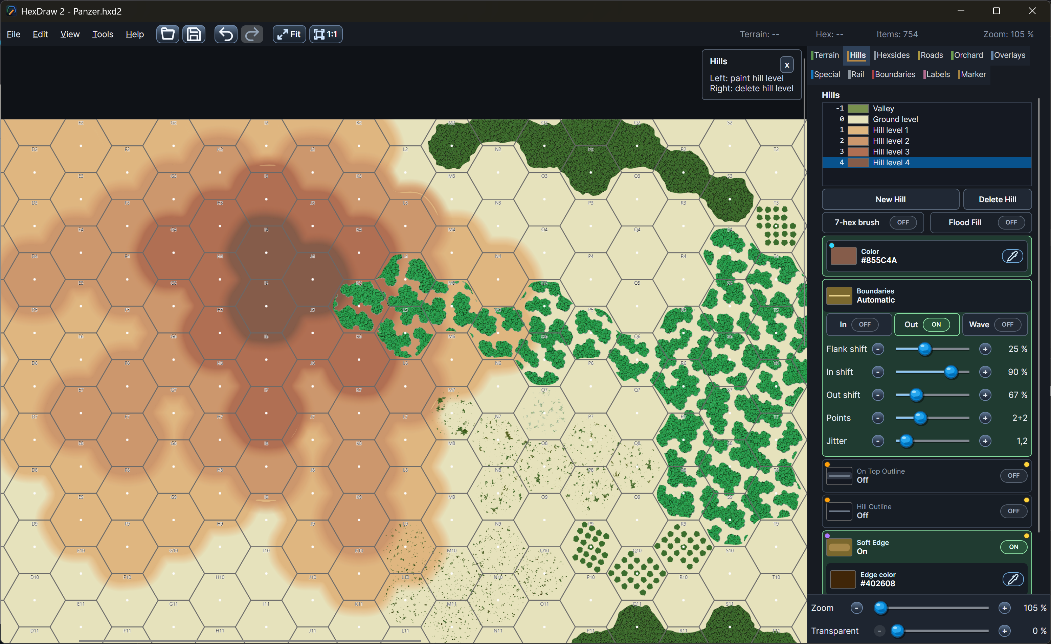
Task: Open file using the folder icon
Action: click(x=167, y=34)
